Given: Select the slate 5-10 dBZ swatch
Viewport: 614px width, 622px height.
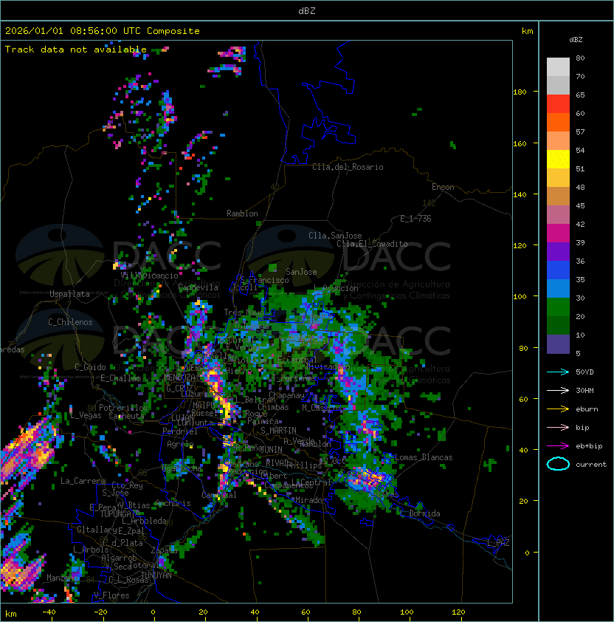Looking at the screenshot, I should coord(558,344).
